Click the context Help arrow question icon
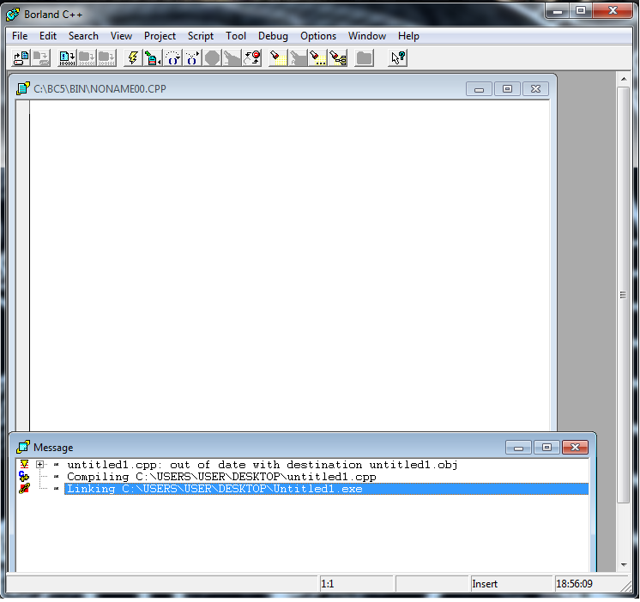The width and height of the screenshot is (640, 602). click(x=397, y=58)
